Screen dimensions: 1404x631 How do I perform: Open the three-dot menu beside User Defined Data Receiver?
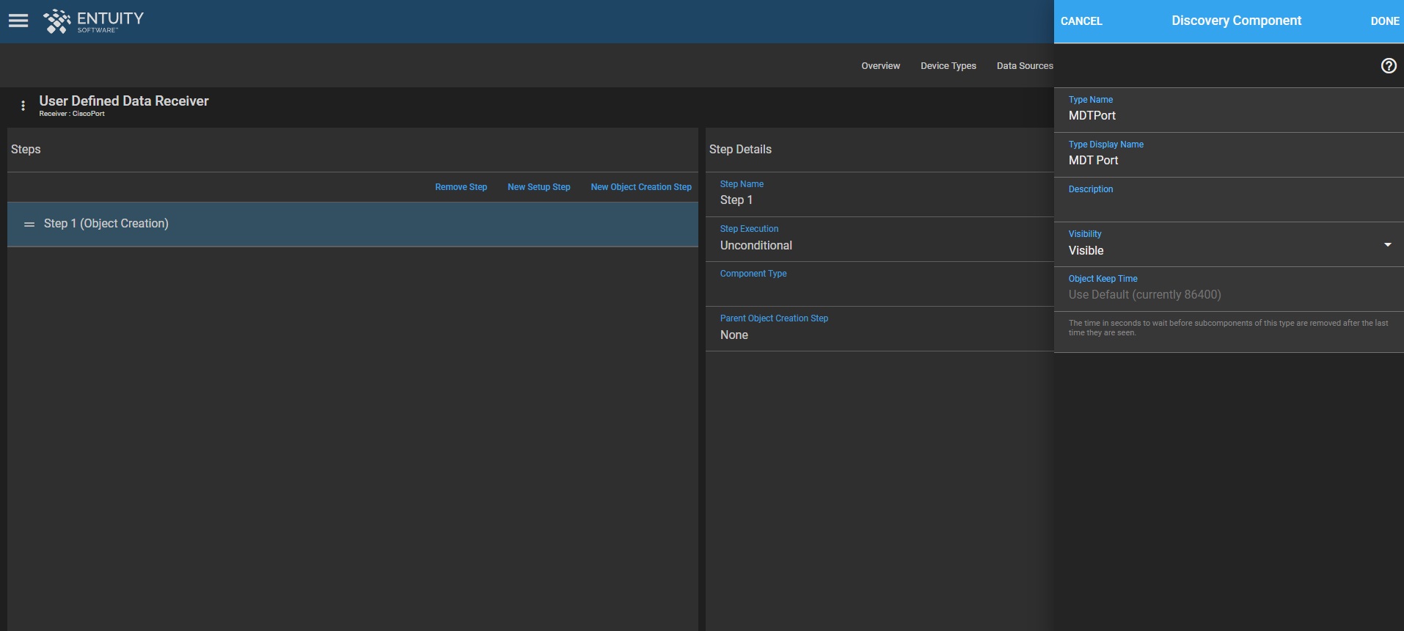point(23,106)
